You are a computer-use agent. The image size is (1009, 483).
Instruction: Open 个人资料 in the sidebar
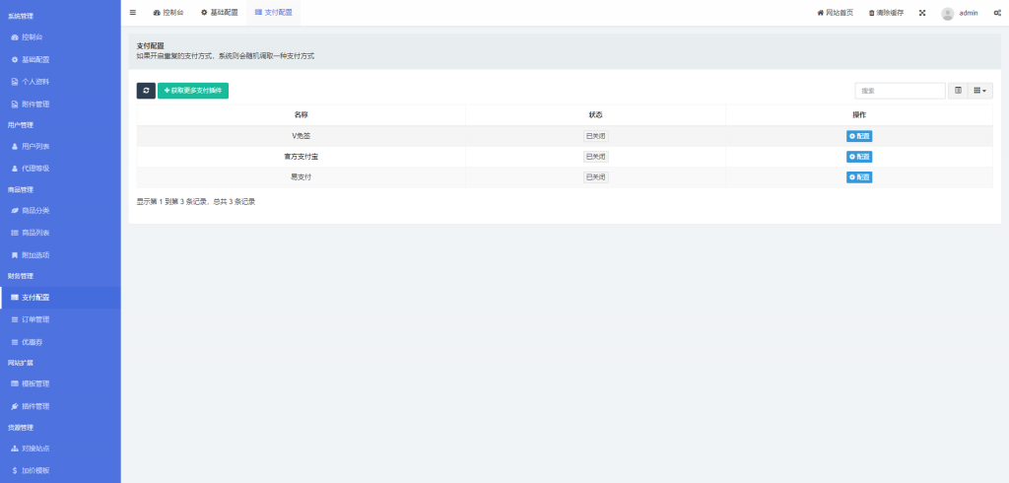tap(60, 82)
